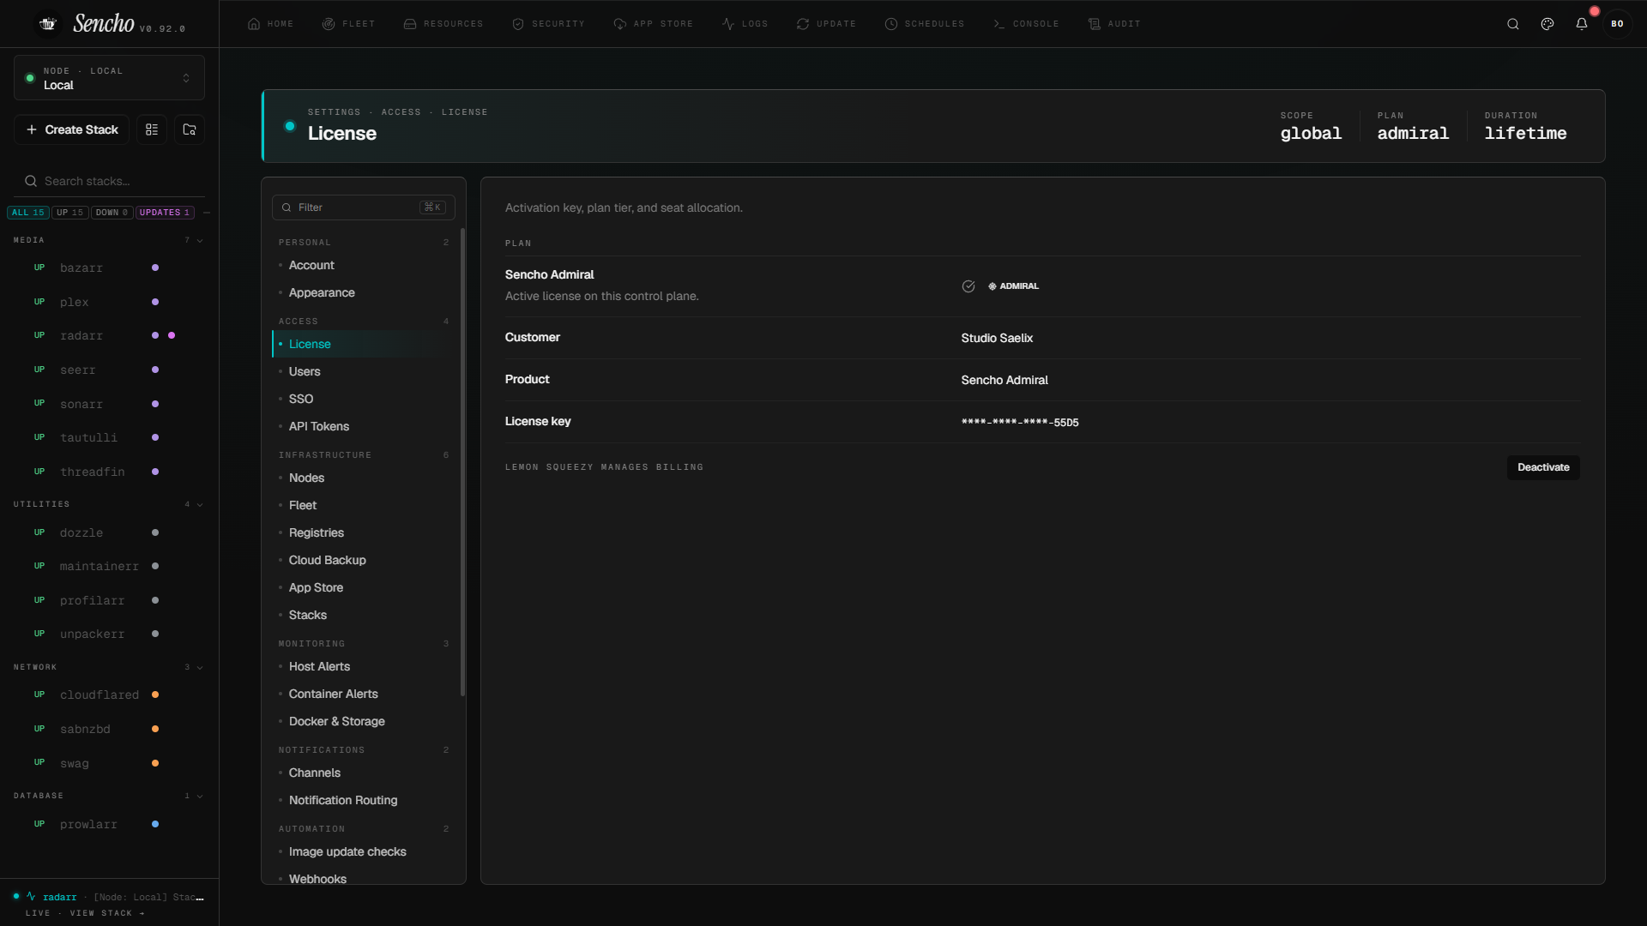Open the Security tab
1647x926 pixels.
tap(548, 24)
